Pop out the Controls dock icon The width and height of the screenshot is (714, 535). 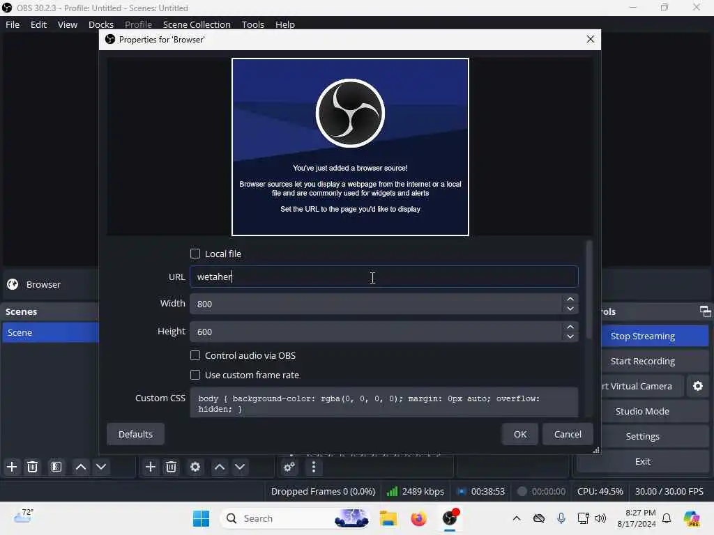705,311
